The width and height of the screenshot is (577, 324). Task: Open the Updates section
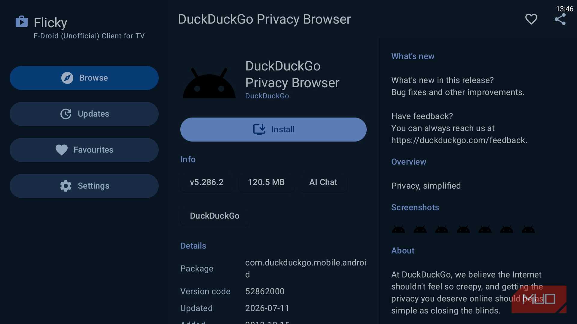point(84,114)
